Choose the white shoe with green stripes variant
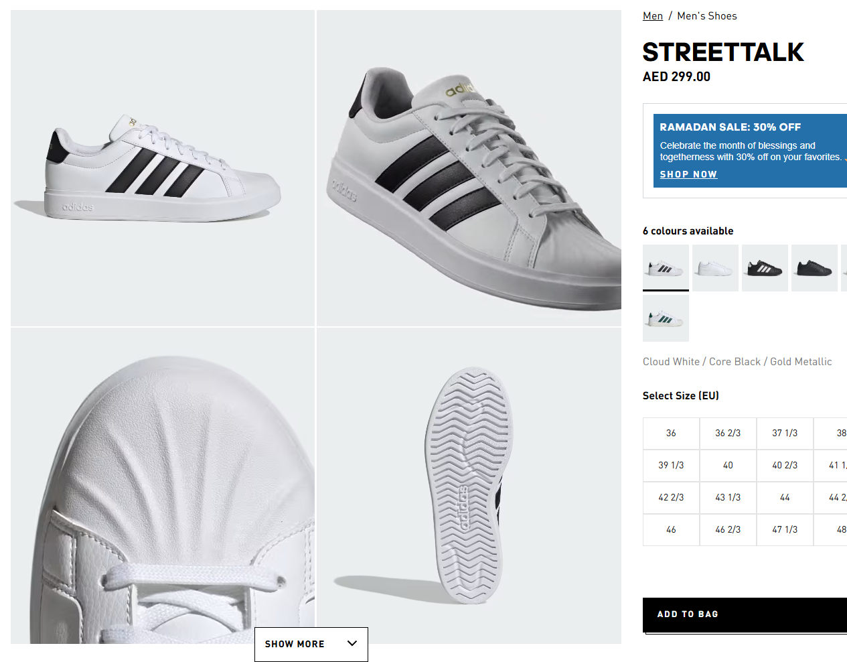This screenshot has width=847, height=662. point(666,318)
